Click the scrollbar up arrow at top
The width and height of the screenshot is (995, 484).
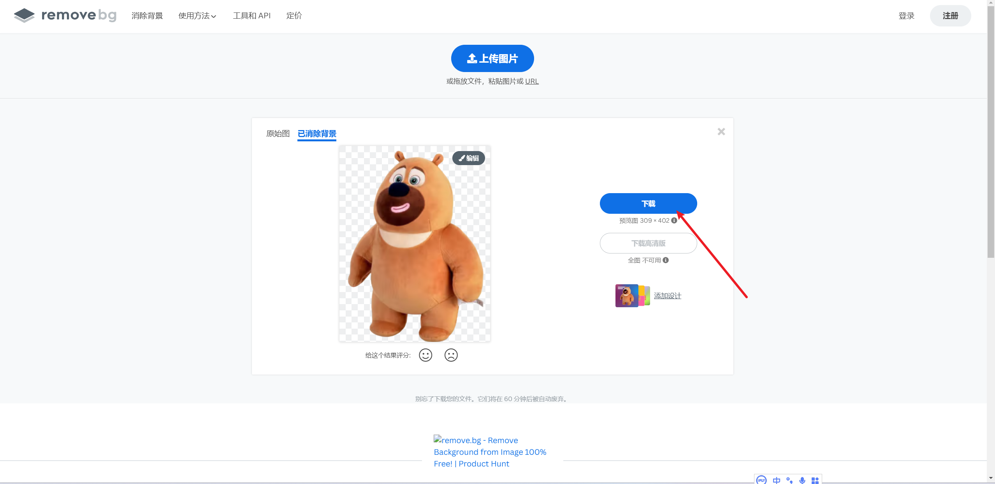click(991, 2)
